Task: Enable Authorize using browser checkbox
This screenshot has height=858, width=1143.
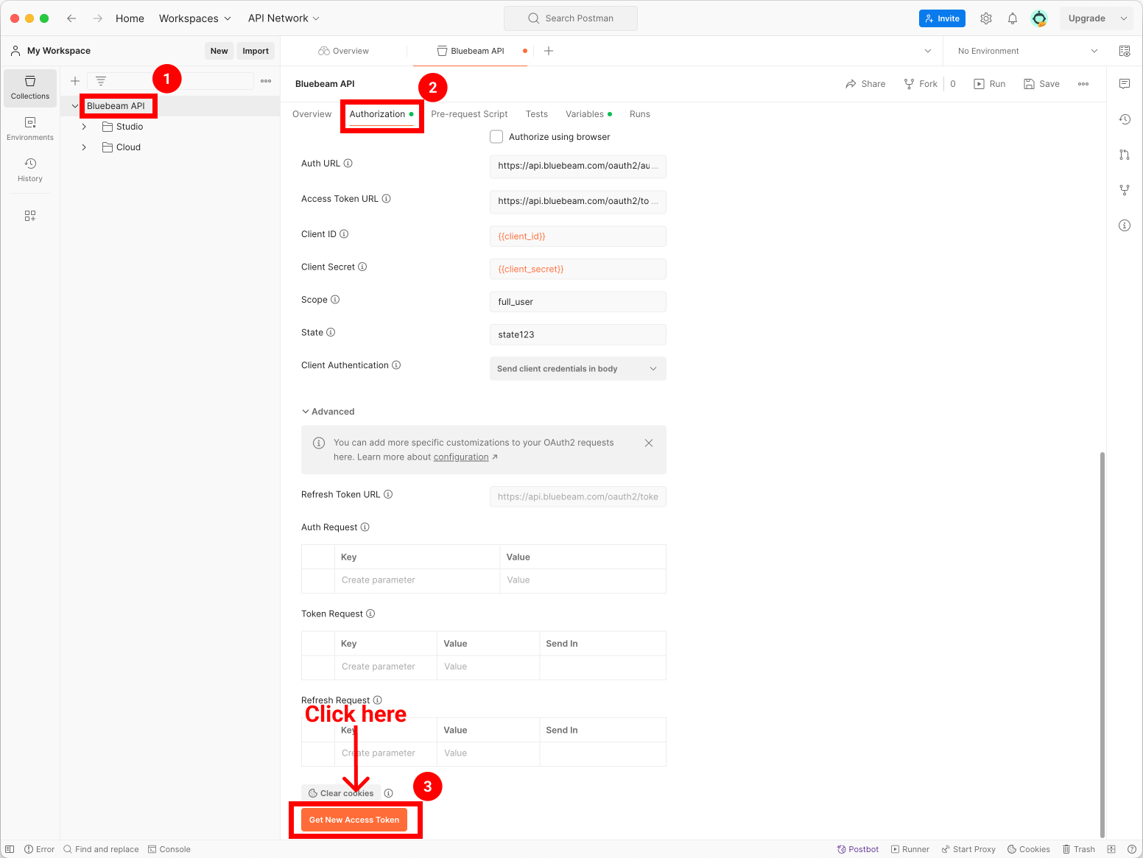Action: (x=496, y=137)
